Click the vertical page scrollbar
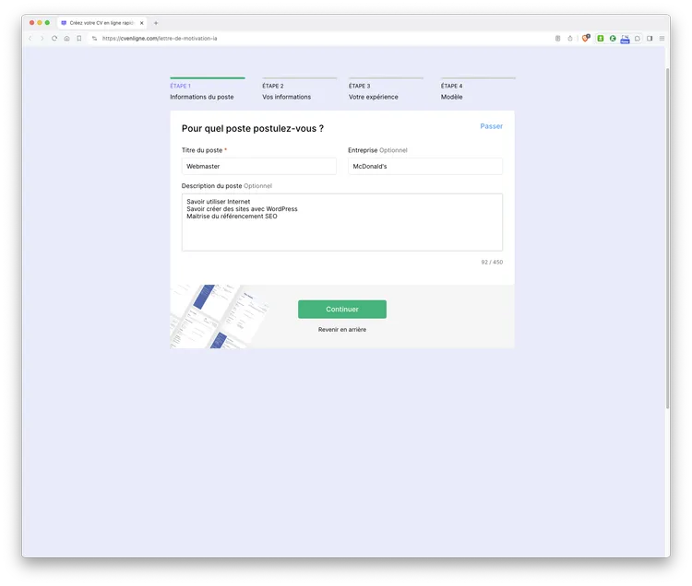This screenshot has height=586, width=692. pos(667,238)
